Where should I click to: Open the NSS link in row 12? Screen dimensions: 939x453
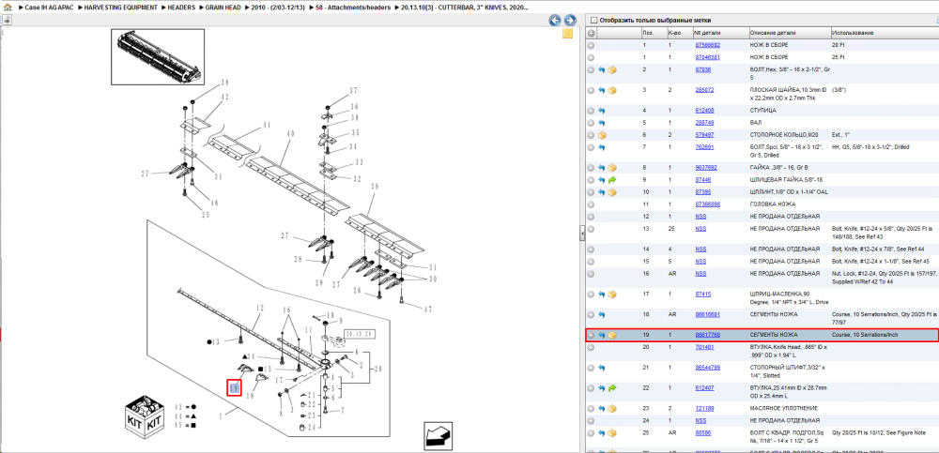(x=700, y=216)
